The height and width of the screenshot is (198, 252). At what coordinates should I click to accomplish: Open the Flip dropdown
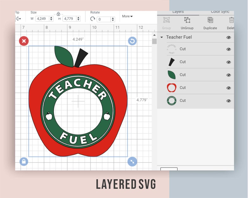point(18,19)
